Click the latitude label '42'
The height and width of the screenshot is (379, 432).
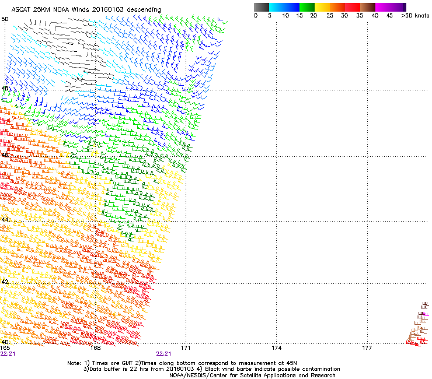5,282
